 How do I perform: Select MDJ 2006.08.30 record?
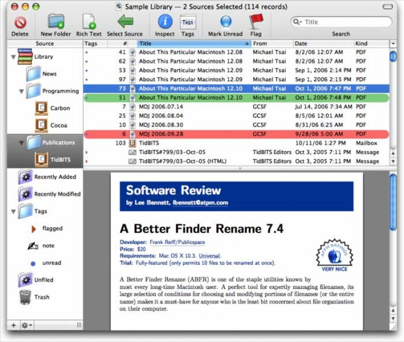pyautogui.click(x=236, y=125)
